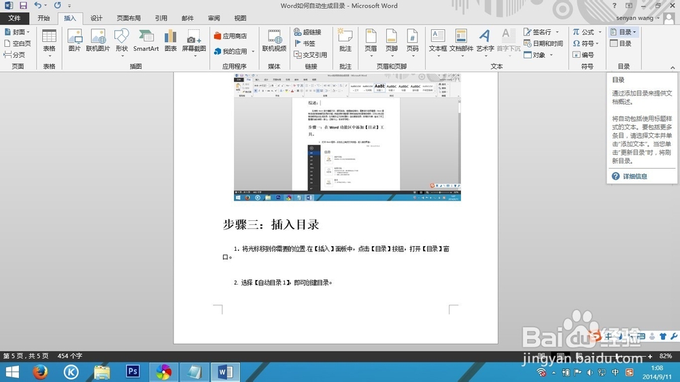Open the App Store (应用商店)
680x382 pixels.
[231, 36]
